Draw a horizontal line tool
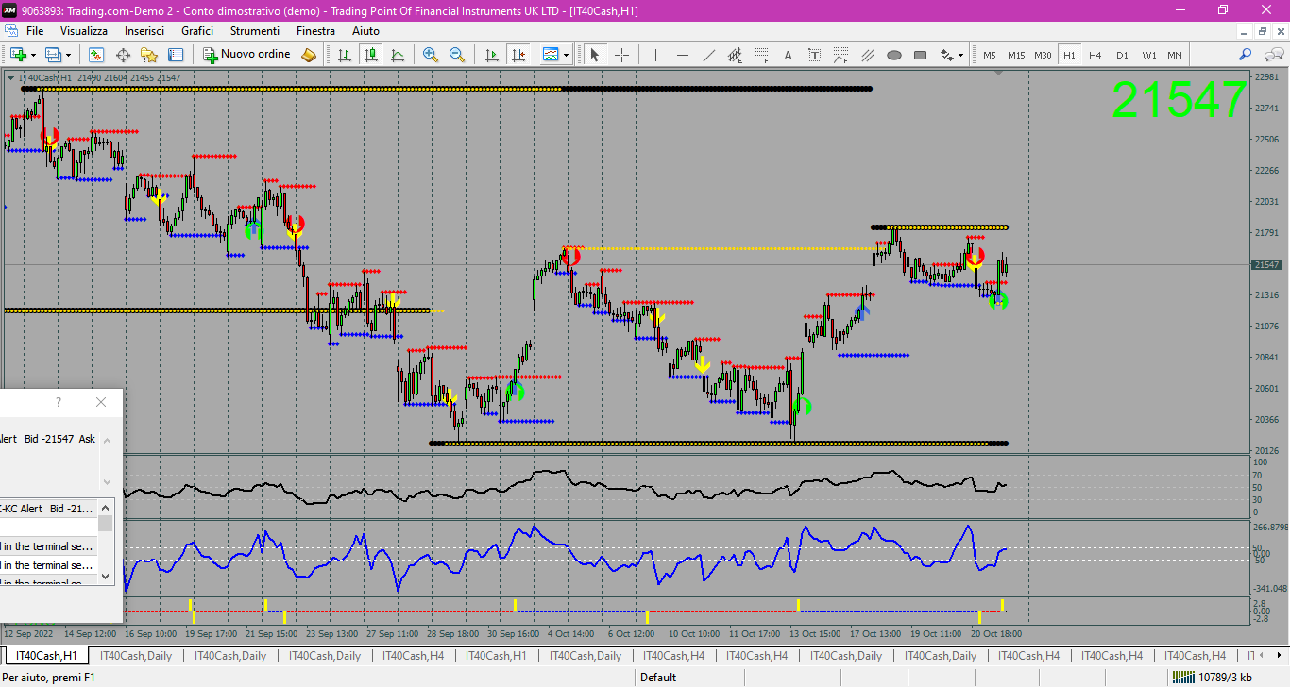The image size is (1290, 687). [683, 55]
